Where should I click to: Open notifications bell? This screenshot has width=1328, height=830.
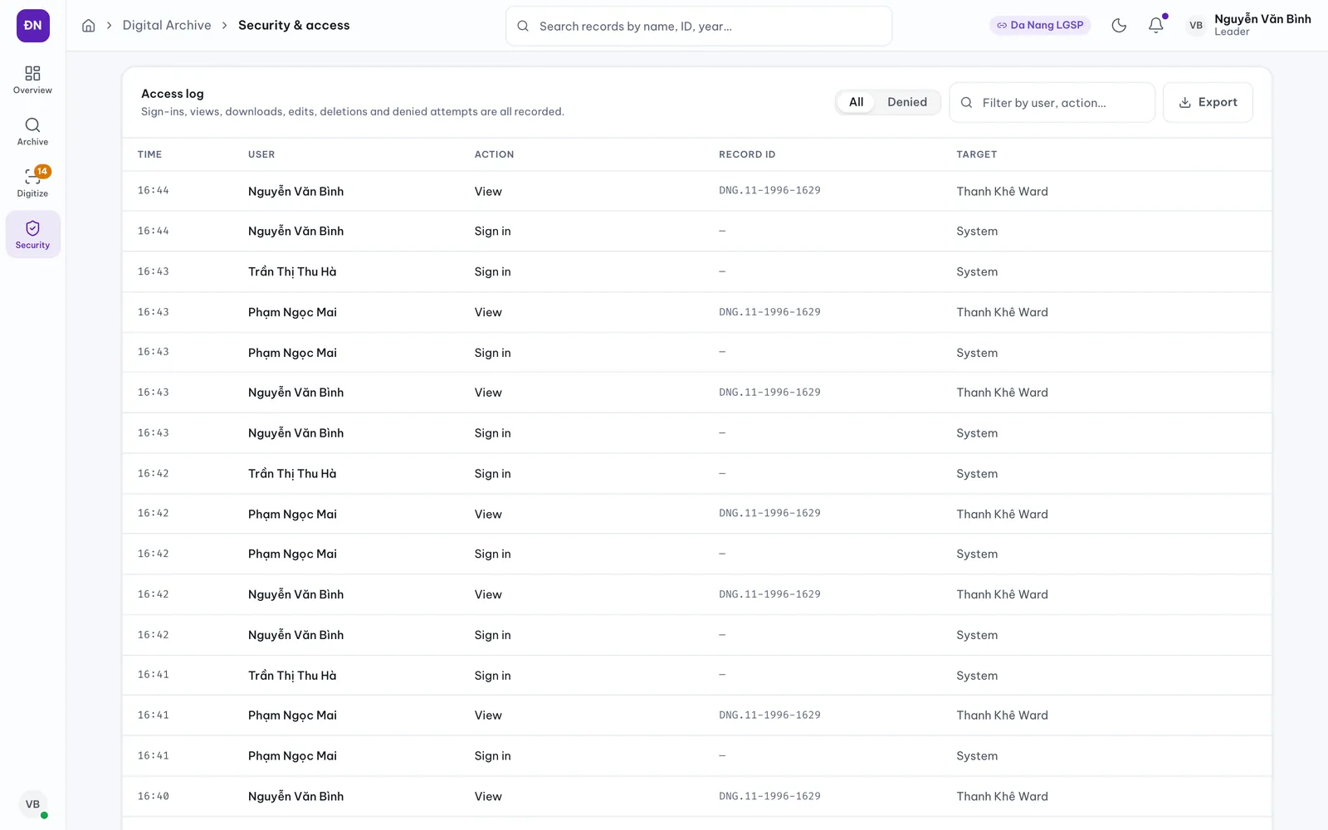1156,26
